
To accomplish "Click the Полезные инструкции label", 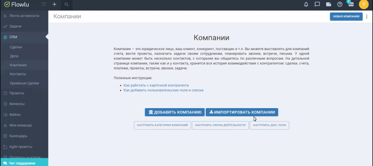I will coord(133,78).
